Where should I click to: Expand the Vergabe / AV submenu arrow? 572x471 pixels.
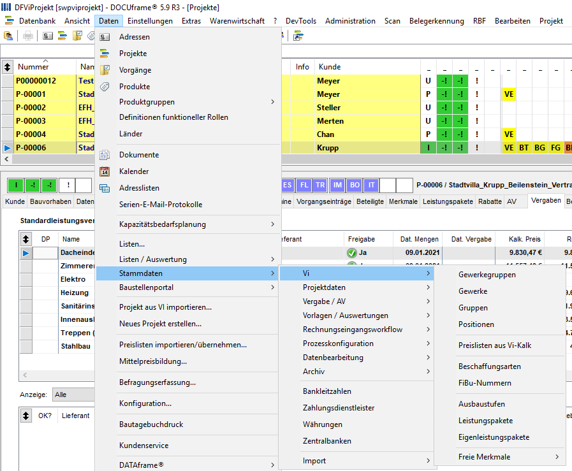428,301
